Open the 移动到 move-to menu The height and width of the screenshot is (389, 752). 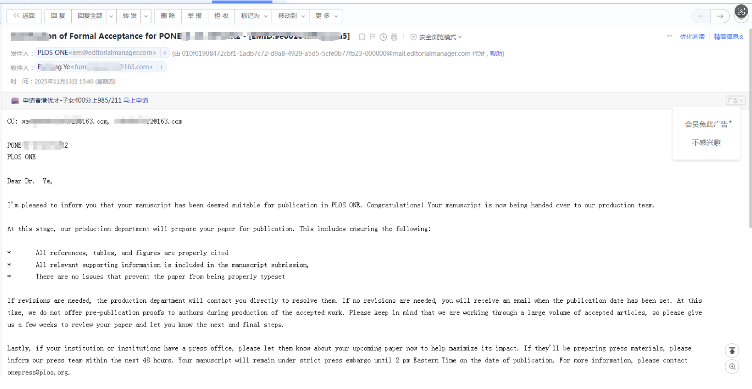(x=291, y=16)
